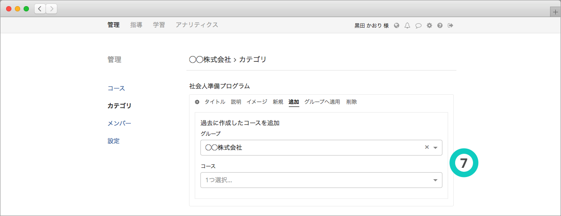Screen dimensions: 561x216
Task: Switch to the 削除 tab
Action: tap(351, 102)
